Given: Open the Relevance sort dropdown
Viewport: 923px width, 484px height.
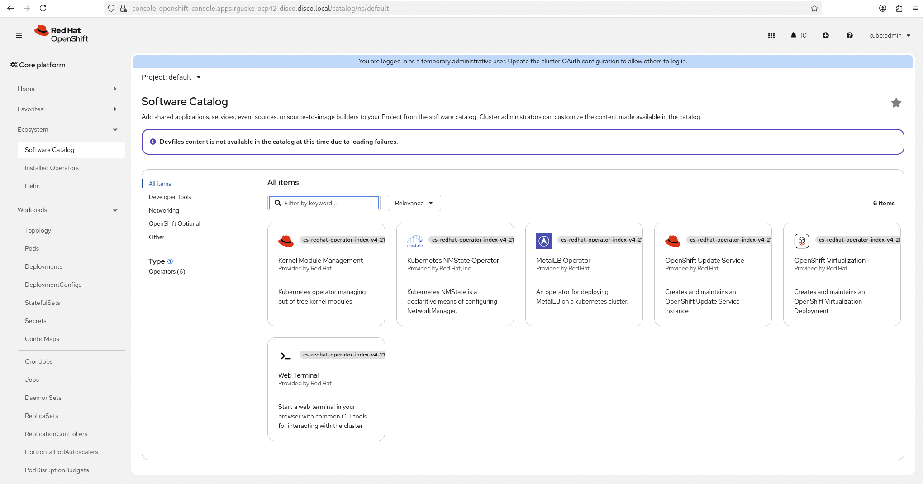Looking at the screenshot, I should coord(414,203).
